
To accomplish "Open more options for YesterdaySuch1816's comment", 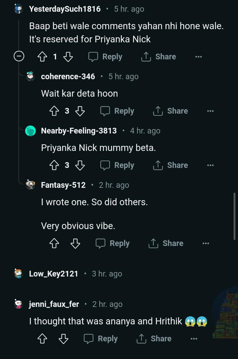I will 198,57.
